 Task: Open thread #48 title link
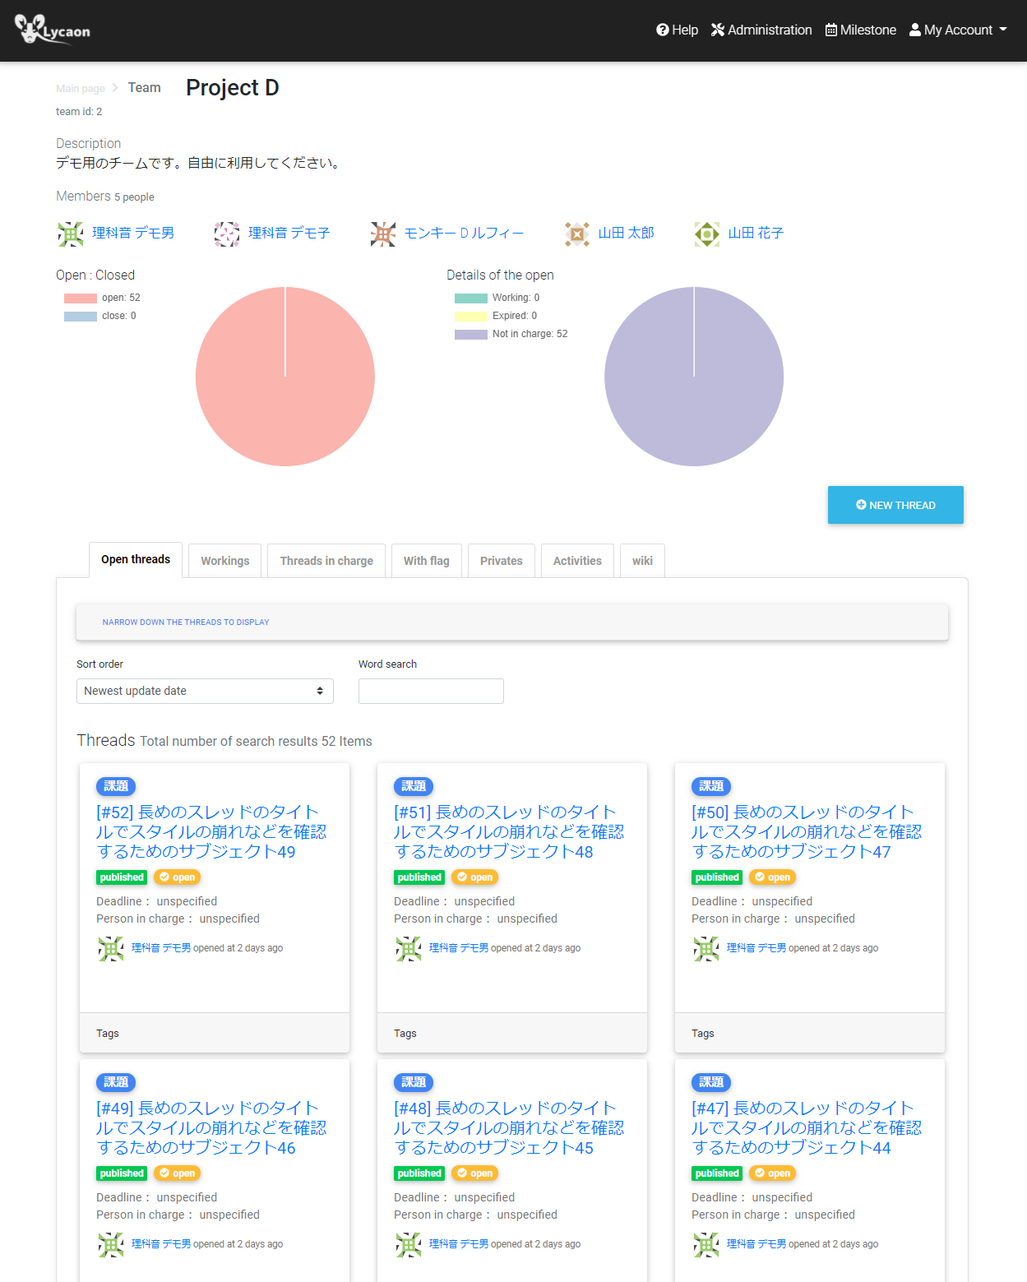point(509,1127)
